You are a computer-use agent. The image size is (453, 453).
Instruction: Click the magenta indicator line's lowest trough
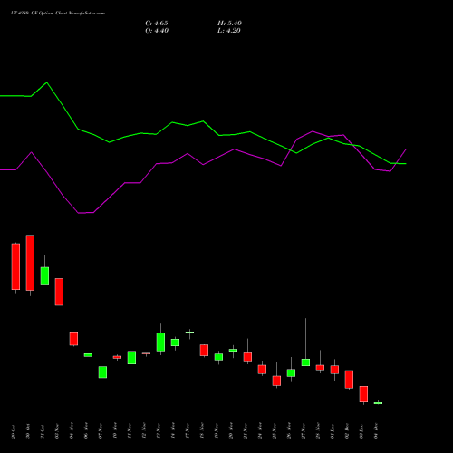[79, 213]
